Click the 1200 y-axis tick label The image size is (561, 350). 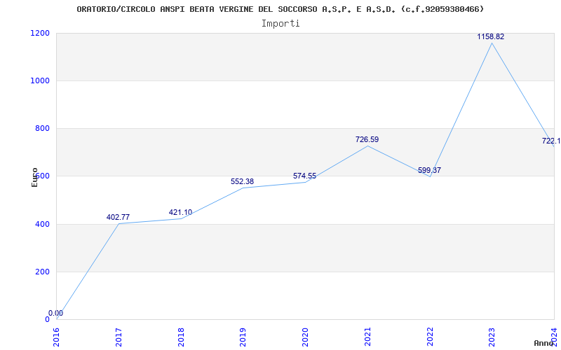40,33
